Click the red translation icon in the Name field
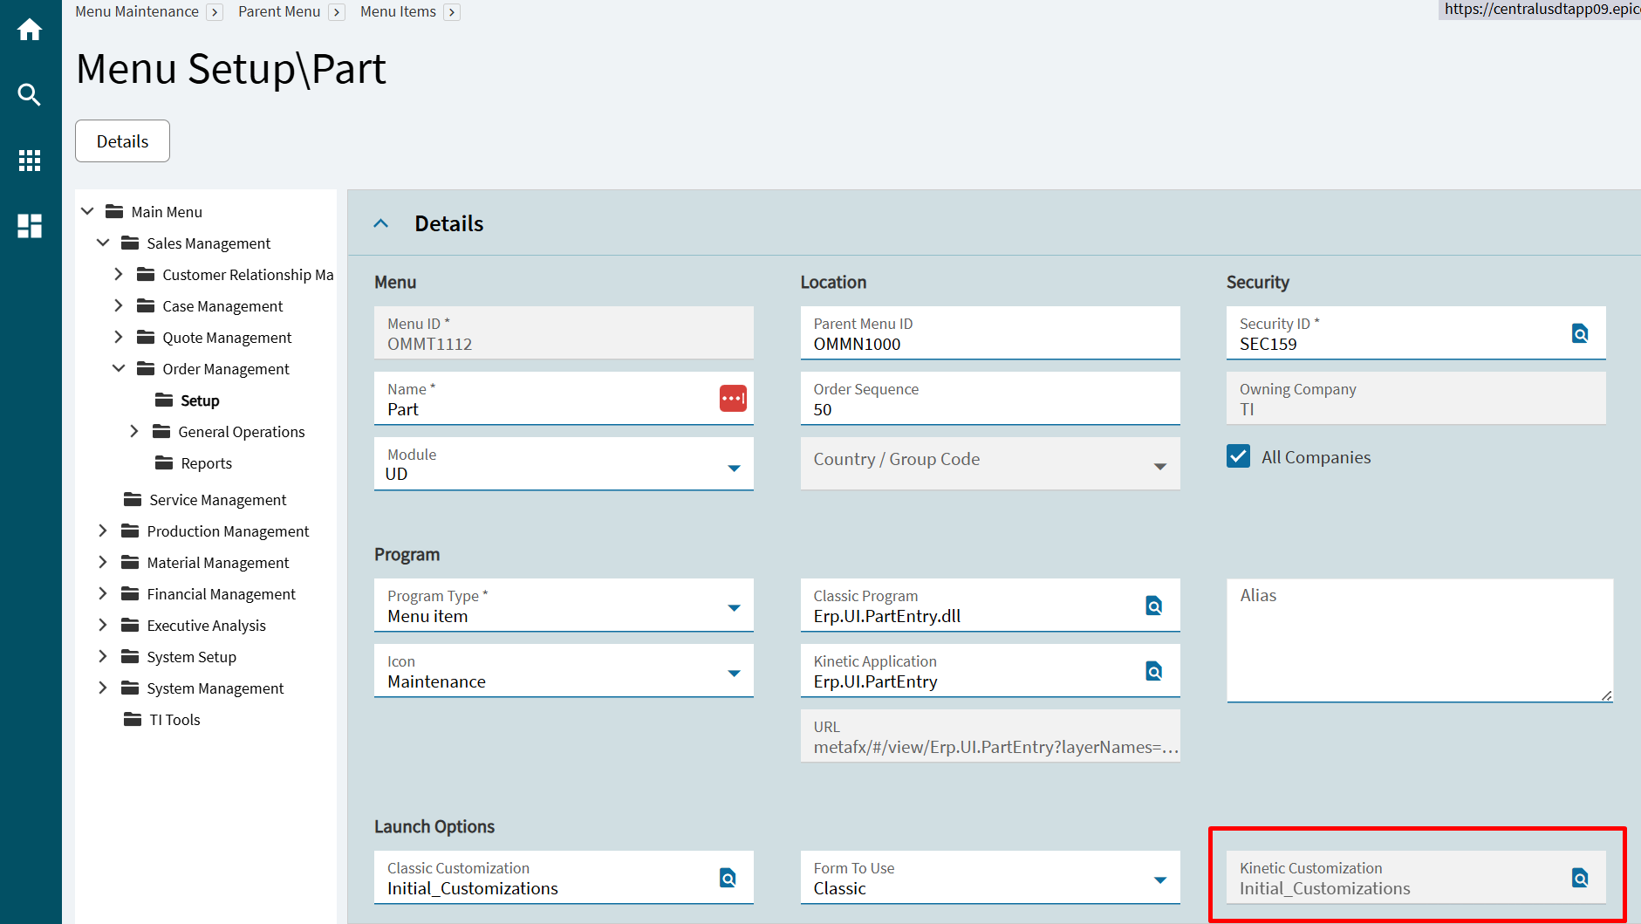1641x924 pixels. pyautogui.click(x=733, y=399)
